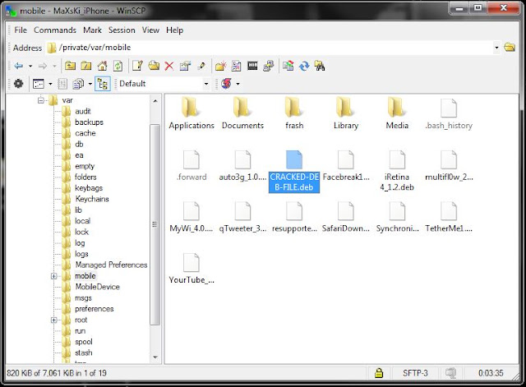Screen dimensions: 526x387
Task: Open file Properties icon
Action: (x=185, y=66)
